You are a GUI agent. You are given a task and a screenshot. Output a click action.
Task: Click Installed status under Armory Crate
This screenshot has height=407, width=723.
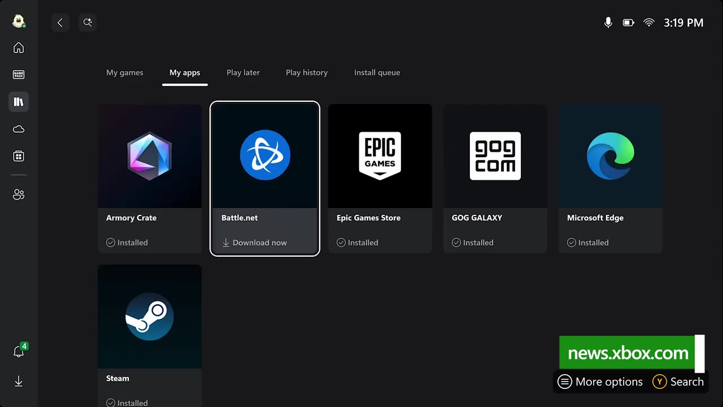pyautogui.click(x=127, y=243)
